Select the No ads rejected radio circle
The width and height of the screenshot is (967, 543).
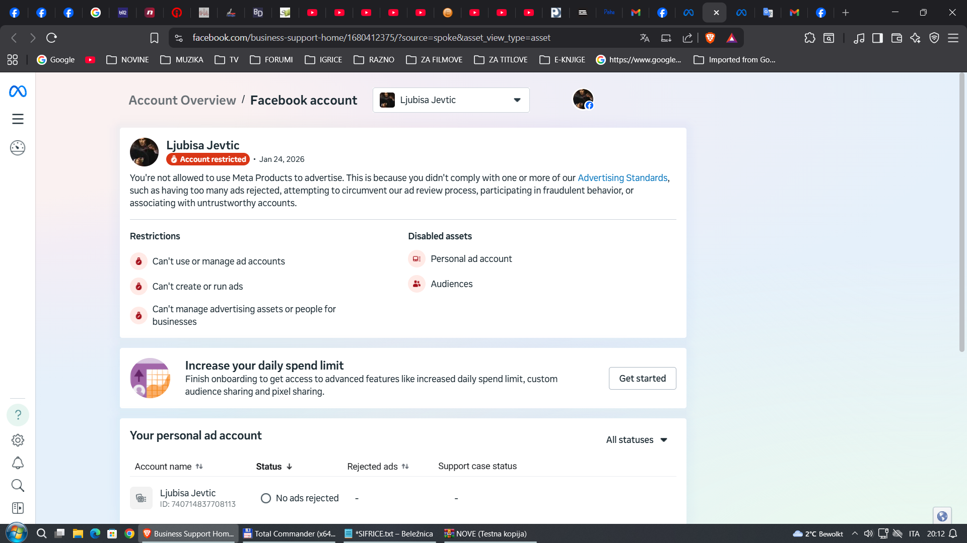point(266,498)
